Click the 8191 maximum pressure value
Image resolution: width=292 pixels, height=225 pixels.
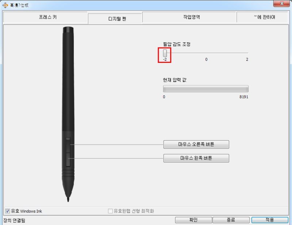244,97
